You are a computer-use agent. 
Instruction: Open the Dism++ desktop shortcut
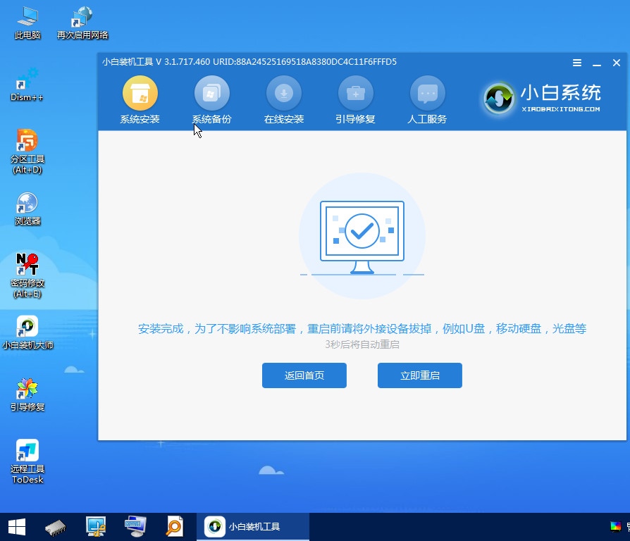pos(27,83)
